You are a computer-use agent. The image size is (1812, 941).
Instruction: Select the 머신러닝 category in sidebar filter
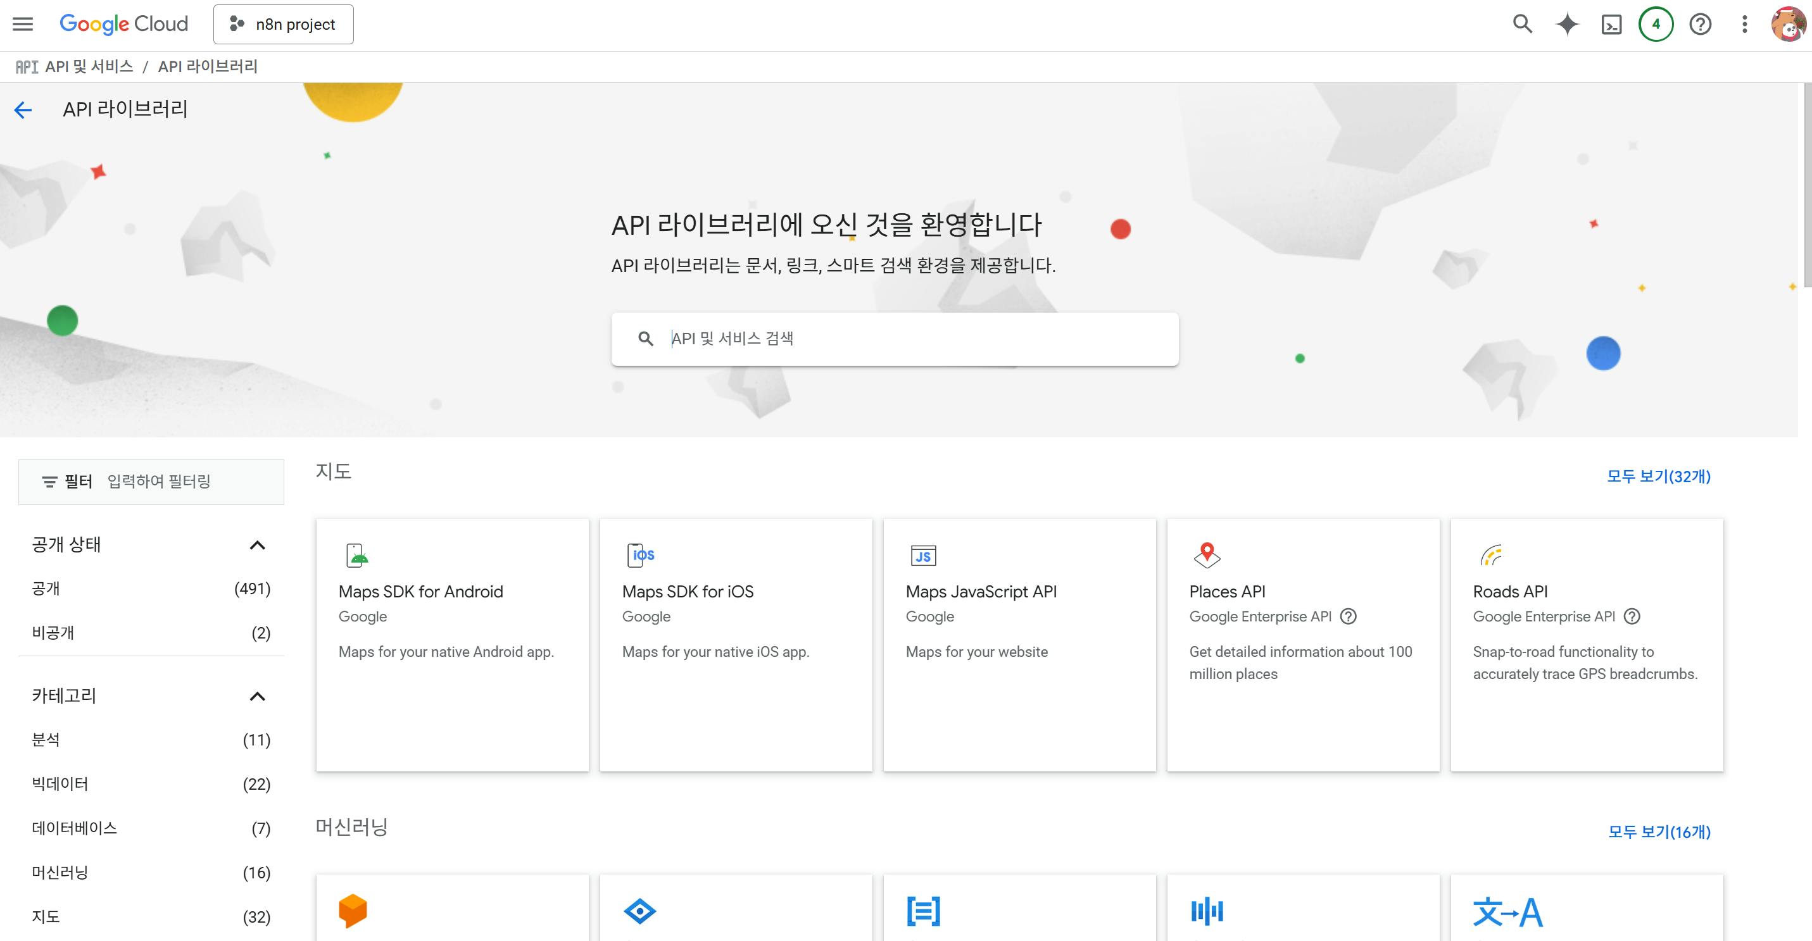click(x=151, y=873)
